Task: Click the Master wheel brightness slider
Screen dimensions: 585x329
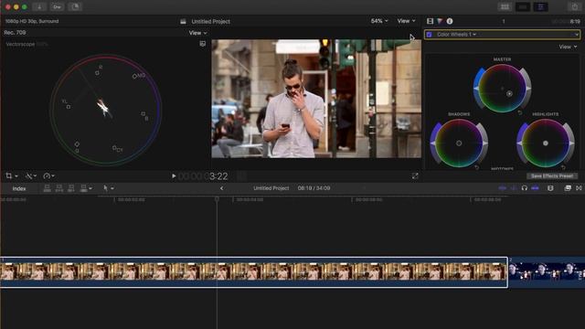Action: click(x=528, y=89)
